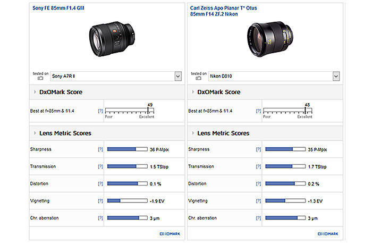
Task: Click the Sony '36 P-Mpix' value
Action: pyautogui.click(x=159, y=150)
